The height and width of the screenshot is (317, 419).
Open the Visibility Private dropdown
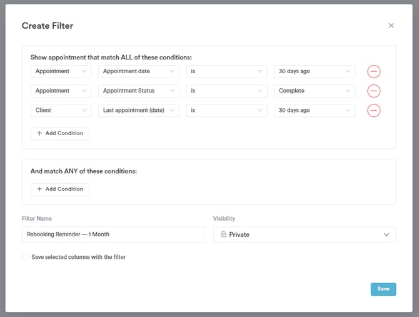(305, 234)
